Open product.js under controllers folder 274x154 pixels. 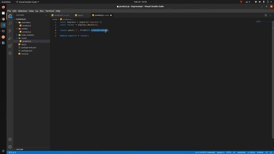27,26
